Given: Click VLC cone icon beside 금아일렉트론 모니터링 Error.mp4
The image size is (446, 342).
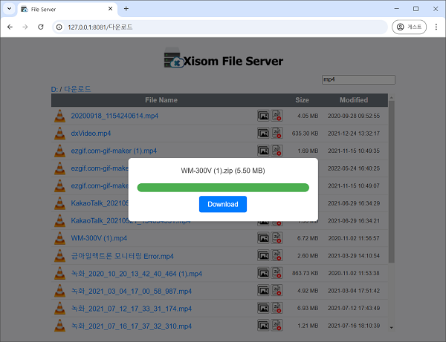Looking at the screenshot, I should [59, 256].
